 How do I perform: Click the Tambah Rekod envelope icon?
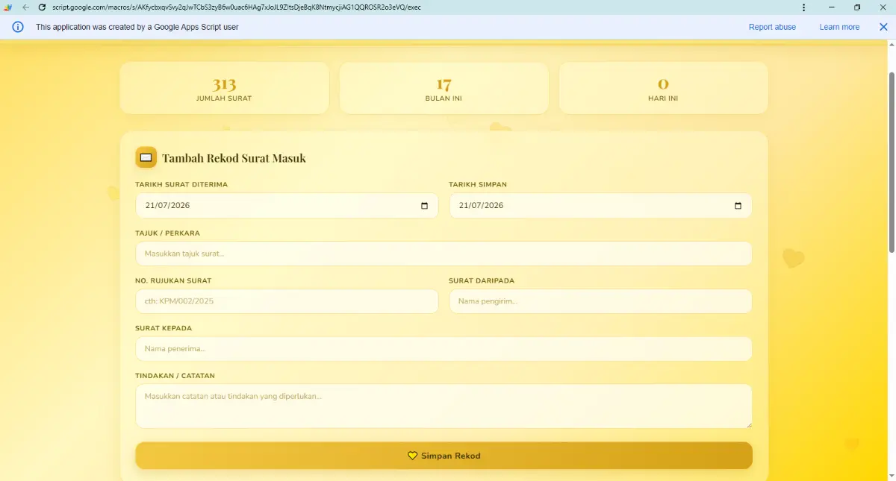pyautogui.click(x=146, y=157)
